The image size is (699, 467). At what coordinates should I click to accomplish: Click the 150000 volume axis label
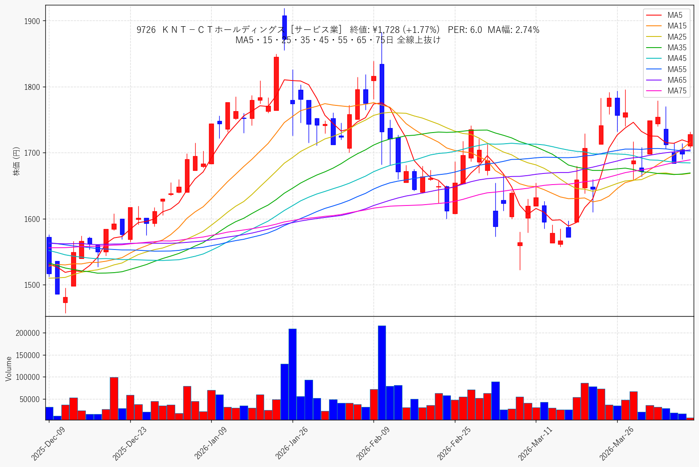28,355
